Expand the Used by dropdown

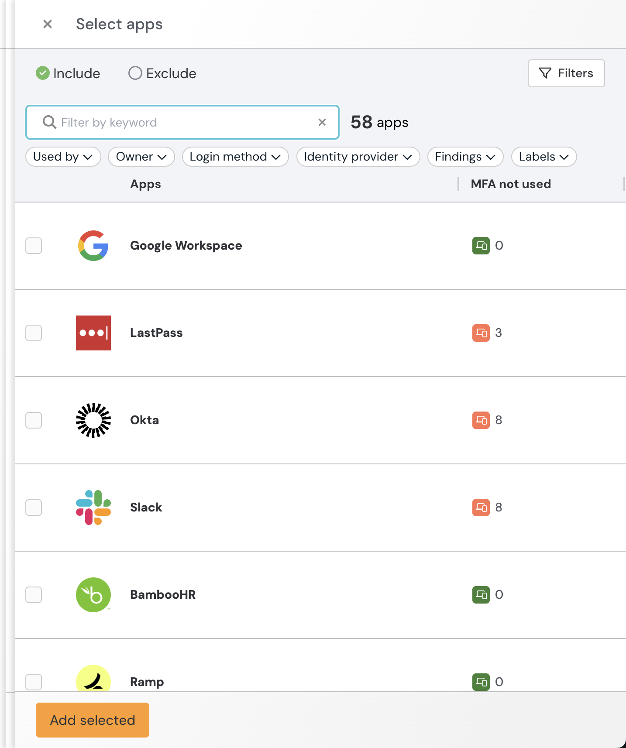pos(63,157)
